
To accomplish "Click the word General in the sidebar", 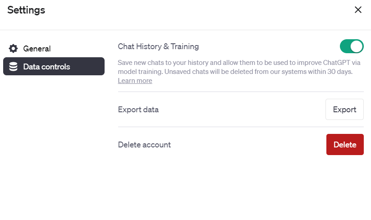I will (37, 49).
